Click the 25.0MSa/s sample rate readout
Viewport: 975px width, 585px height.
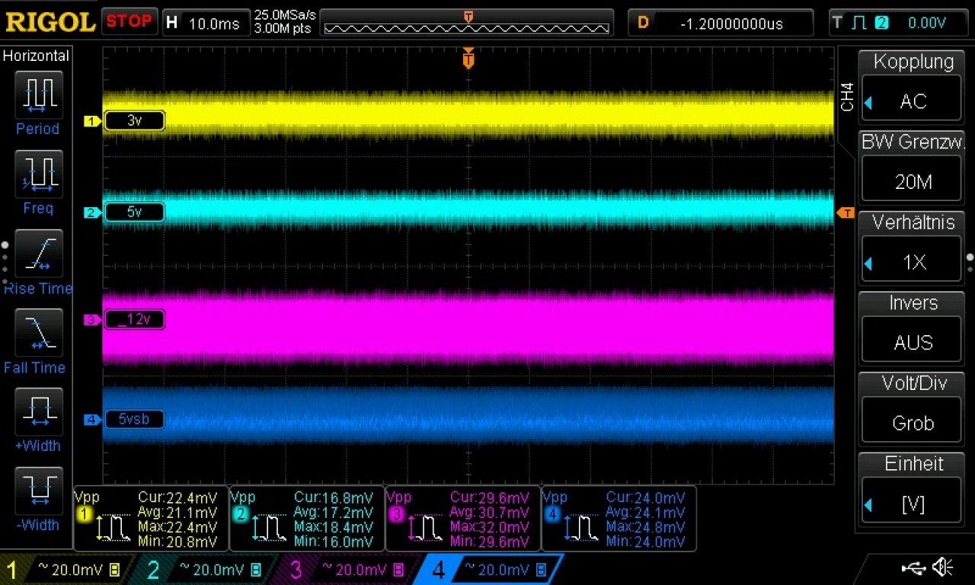(x=285, y=15)
